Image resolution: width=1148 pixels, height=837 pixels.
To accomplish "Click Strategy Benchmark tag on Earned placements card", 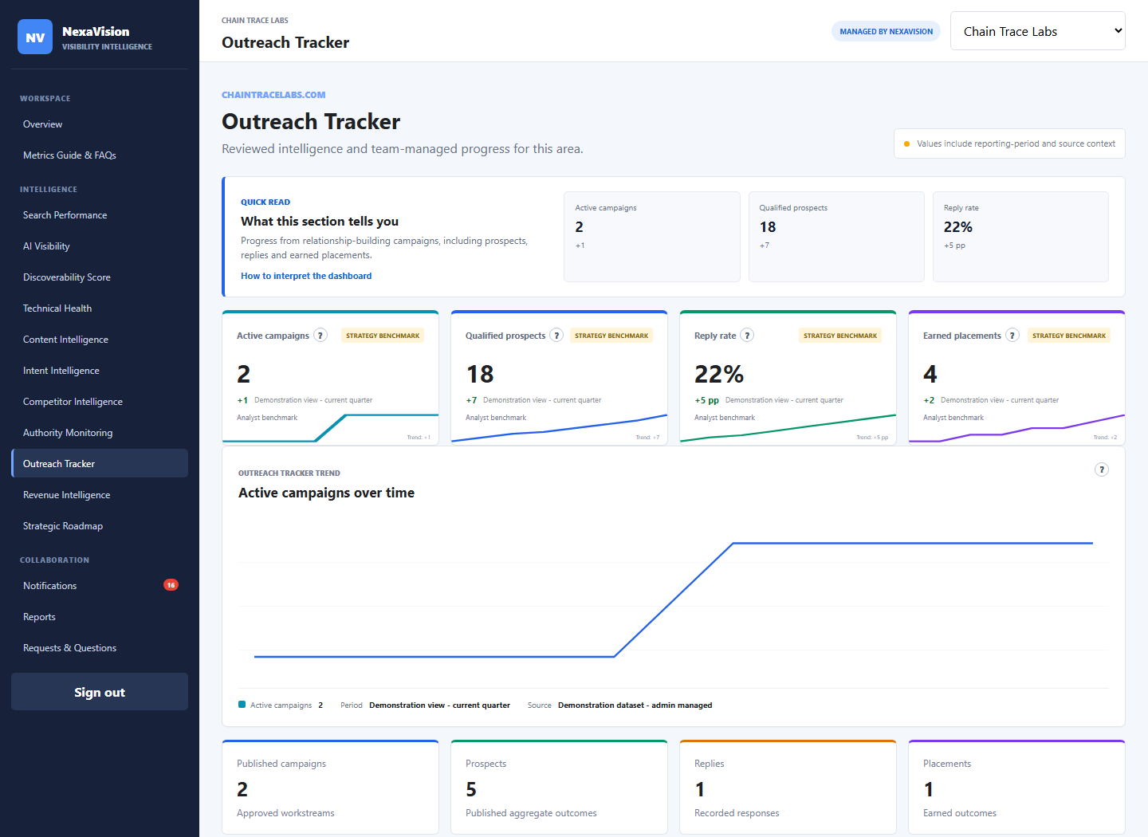I will (1069, 336).
